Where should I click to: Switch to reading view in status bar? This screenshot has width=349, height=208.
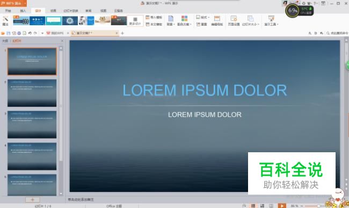tap(271, 206)
